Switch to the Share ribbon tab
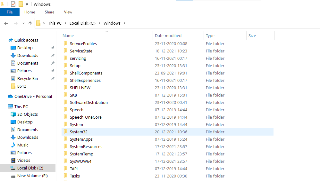 coord(50,12)
